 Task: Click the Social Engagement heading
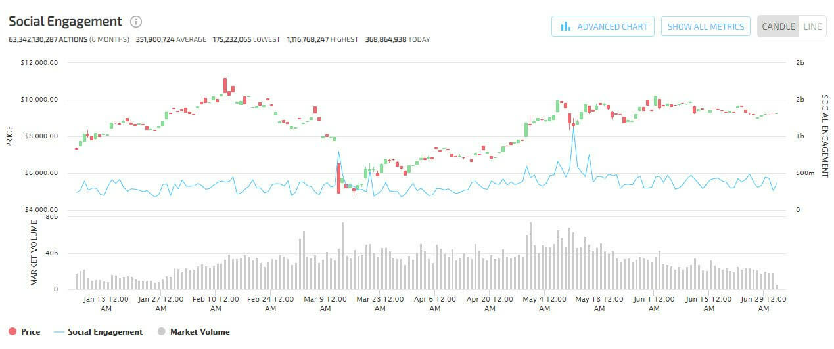65,22
